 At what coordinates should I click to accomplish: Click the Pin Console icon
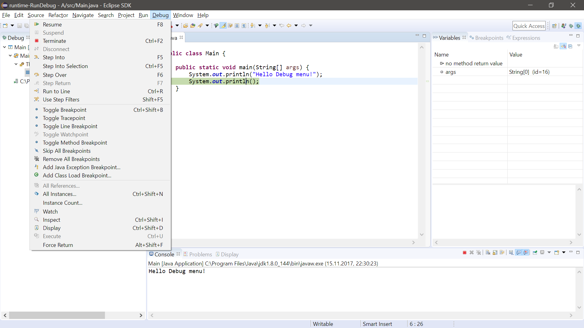(535, 253)
